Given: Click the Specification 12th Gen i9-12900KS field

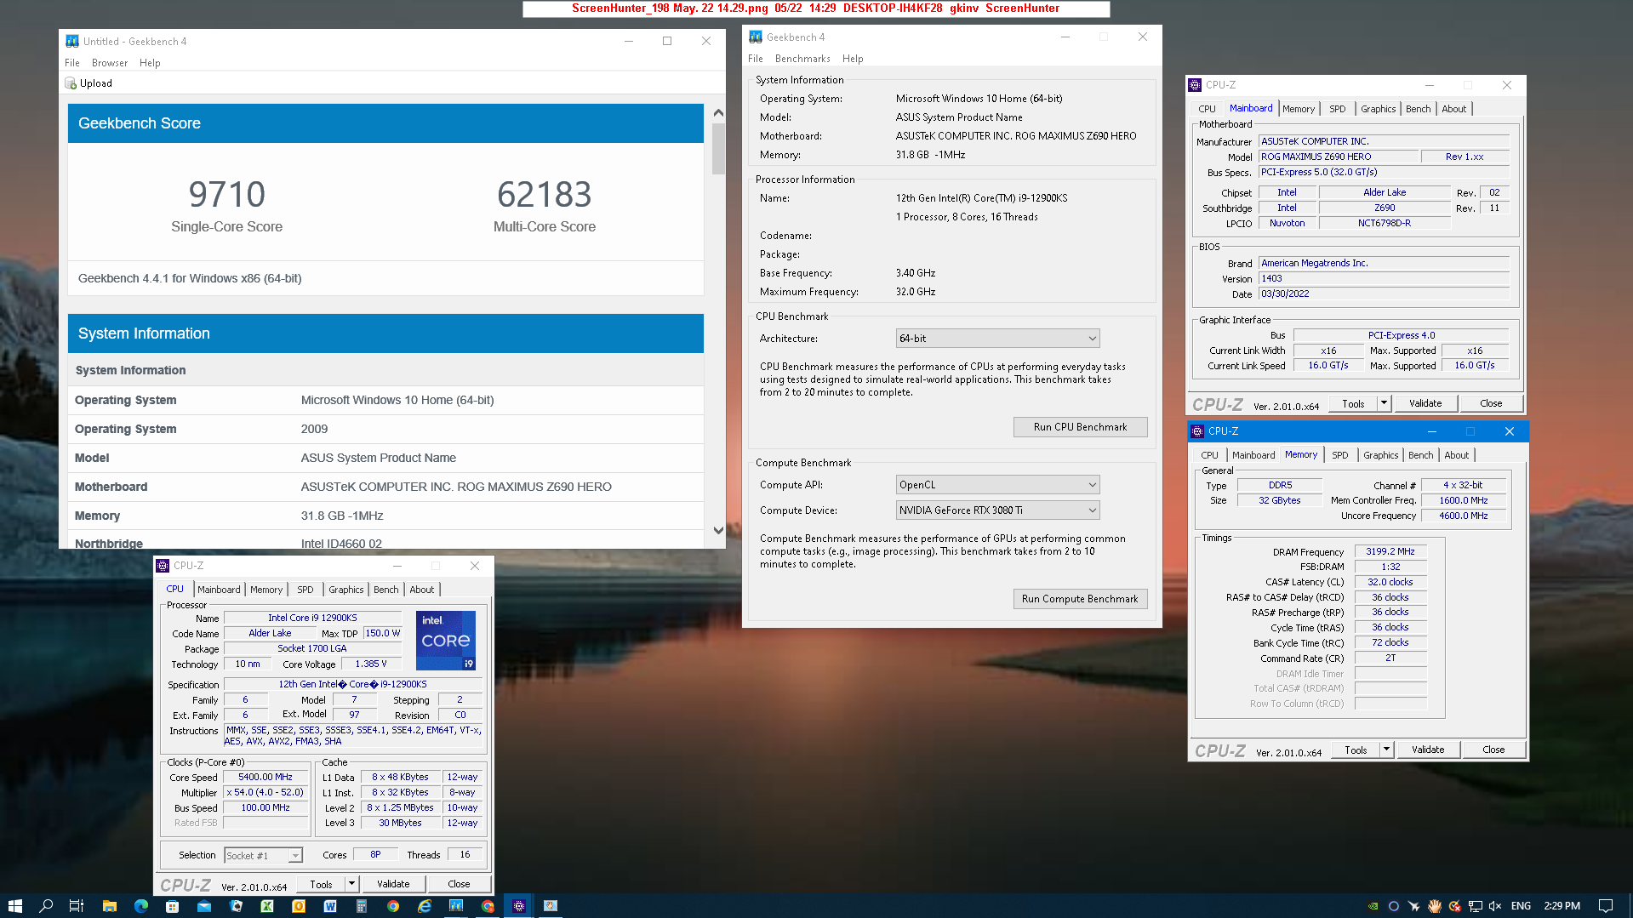Looking at the screenshot, I should 353,684.
